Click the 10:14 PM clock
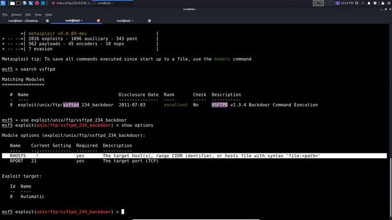The image size is (392, 220). (x=347, y=3)
